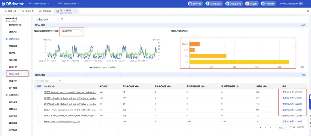The height and width of the screenshot is (136, 311).
Task: Check the 69-executions UPDATE sql_audit_intelligent_task_info row
Action: tap(38, 104)
